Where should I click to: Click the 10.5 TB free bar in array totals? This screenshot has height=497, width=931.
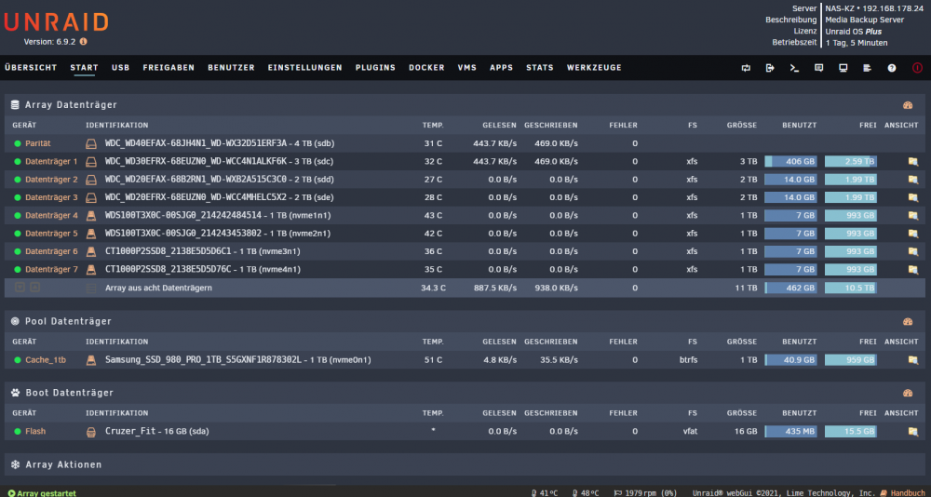(851, 288)
